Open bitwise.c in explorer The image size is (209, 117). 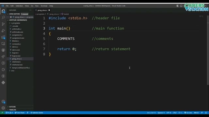15,41
